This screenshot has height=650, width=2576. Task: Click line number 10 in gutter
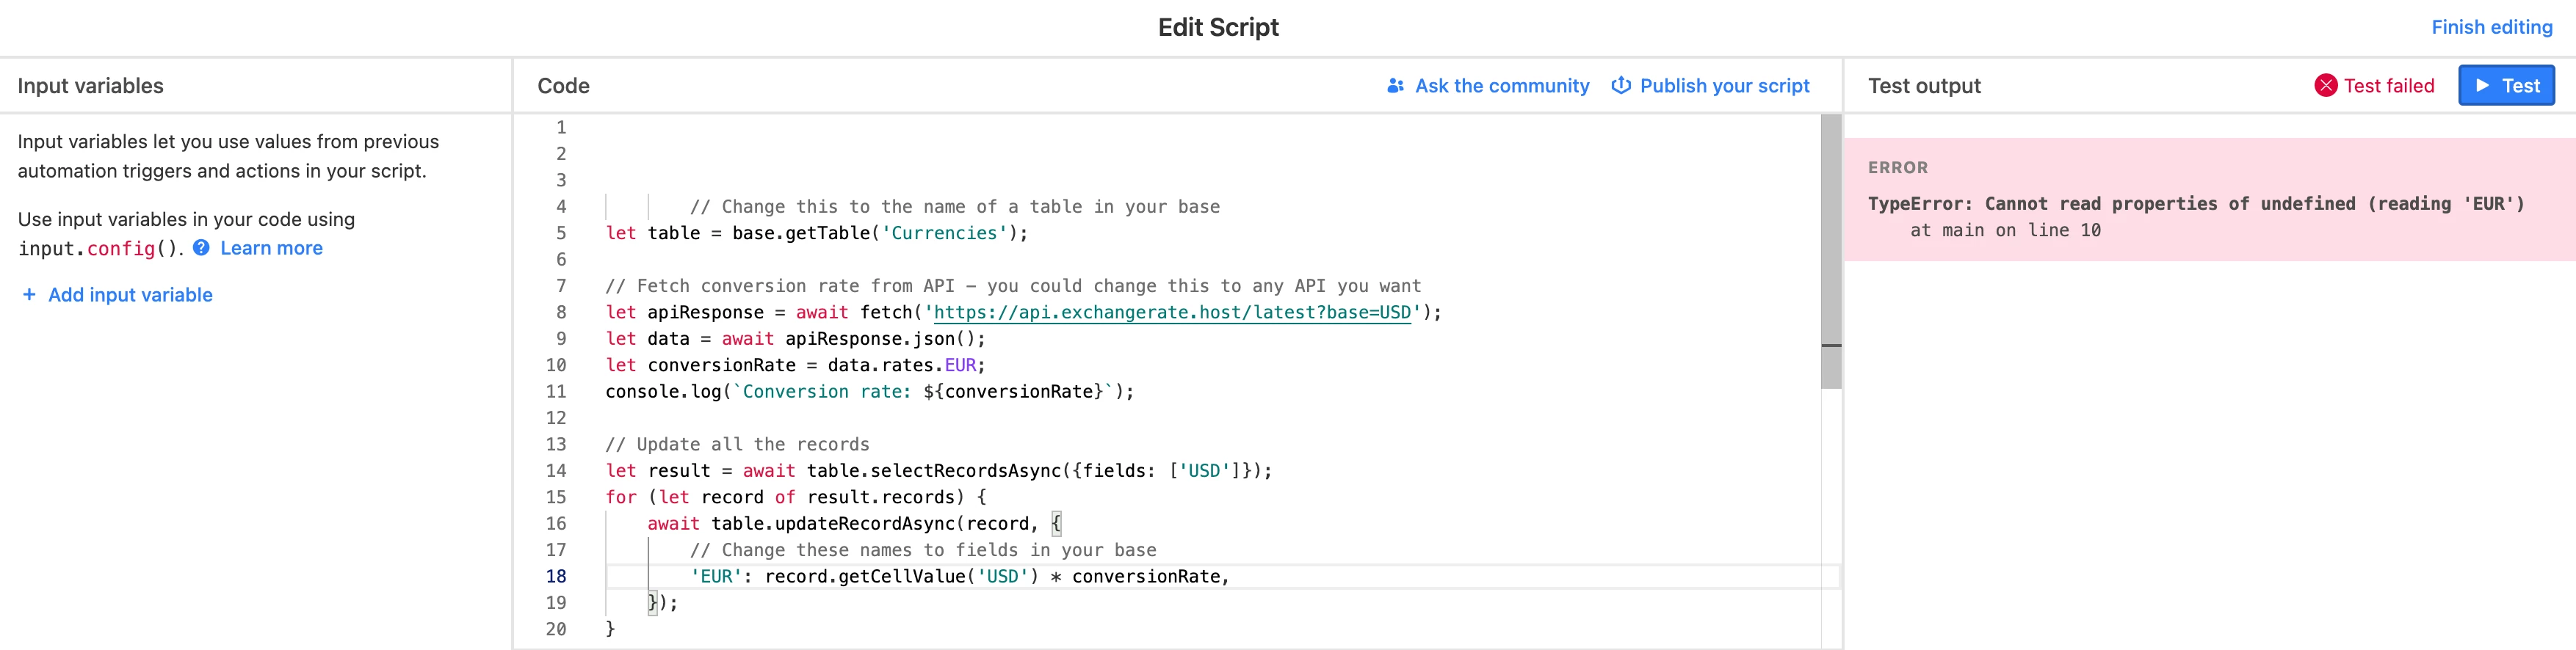[556, 365]
